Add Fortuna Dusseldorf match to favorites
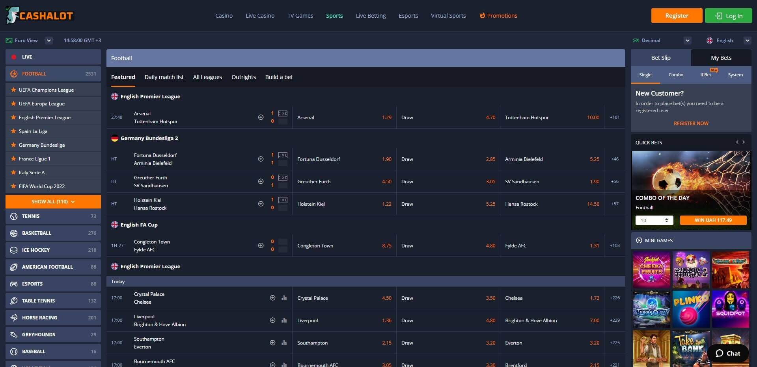 coord(261,159)
